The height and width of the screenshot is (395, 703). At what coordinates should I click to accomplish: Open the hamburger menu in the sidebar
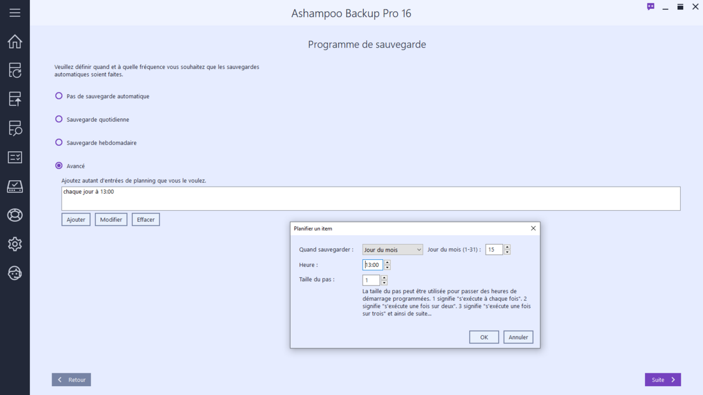(x=15, y=13)
